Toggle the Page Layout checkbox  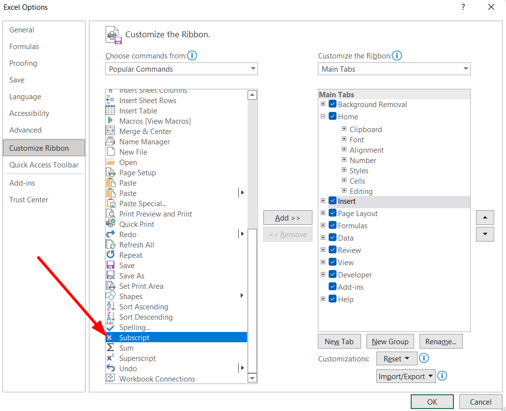point(333,213)
